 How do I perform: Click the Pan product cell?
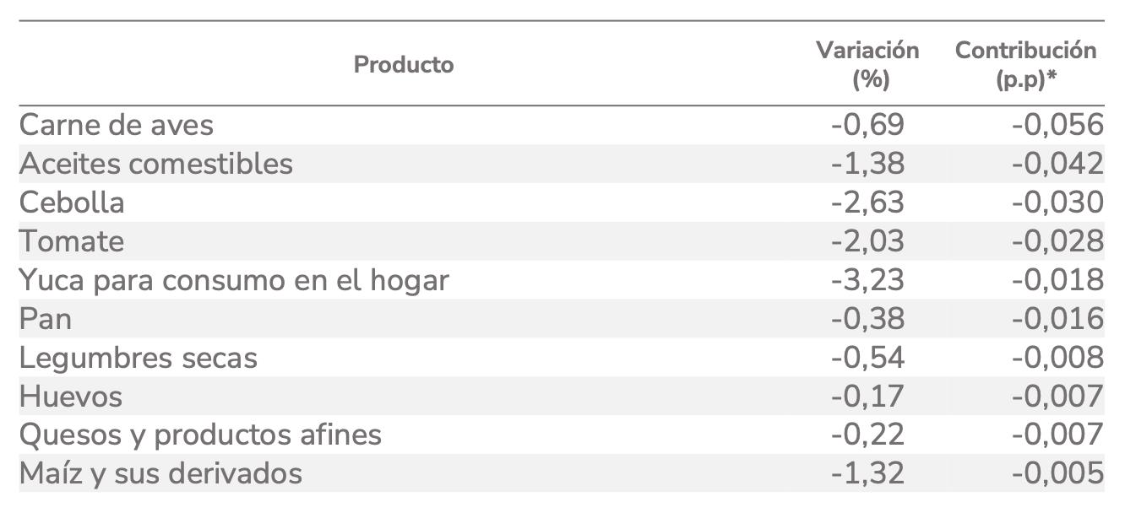click(x=46, y=319)
